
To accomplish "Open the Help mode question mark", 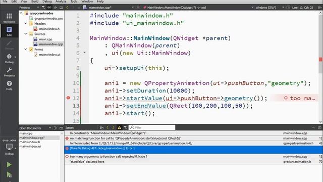I will pyautogui.click(x=9, y=85).
